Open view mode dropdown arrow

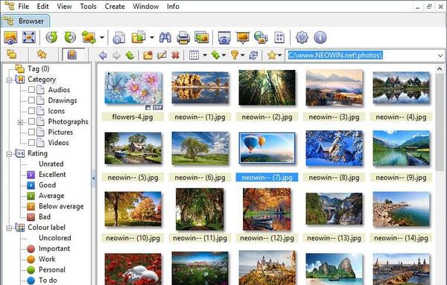205,55
